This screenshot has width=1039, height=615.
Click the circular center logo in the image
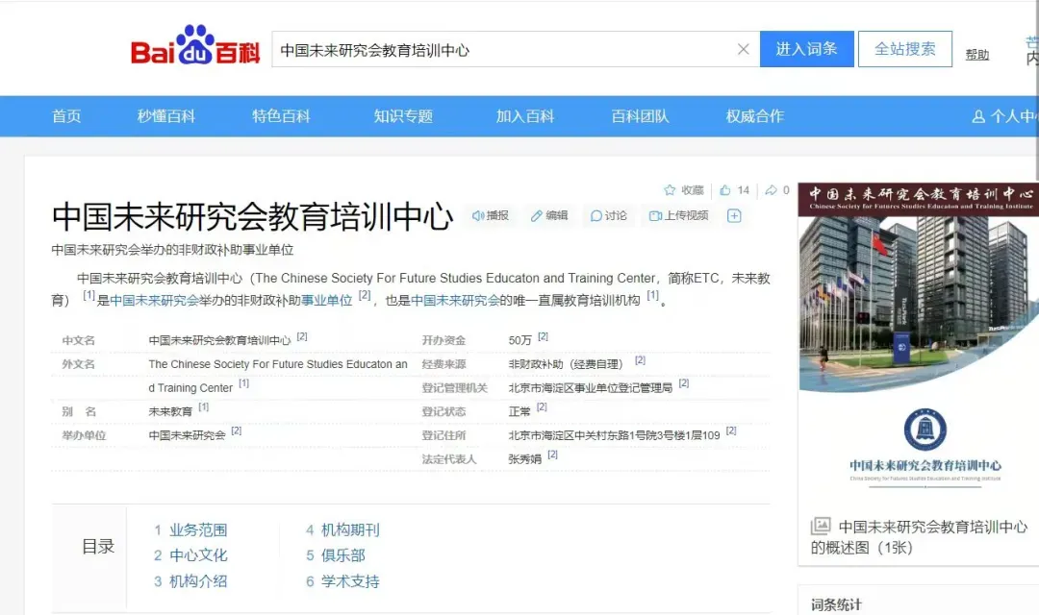[925, 430]
